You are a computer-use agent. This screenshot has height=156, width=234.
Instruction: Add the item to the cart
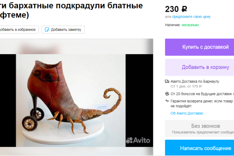(x=200, y=67)
